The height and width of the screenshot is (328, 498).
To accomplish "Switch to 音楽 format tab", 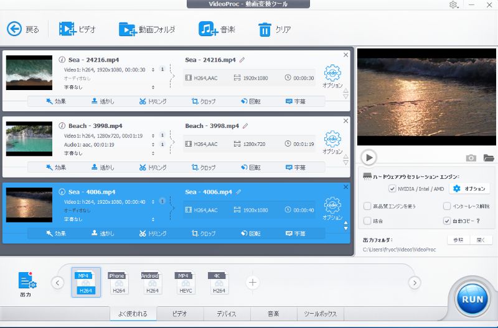I will [x=273, y=314].
